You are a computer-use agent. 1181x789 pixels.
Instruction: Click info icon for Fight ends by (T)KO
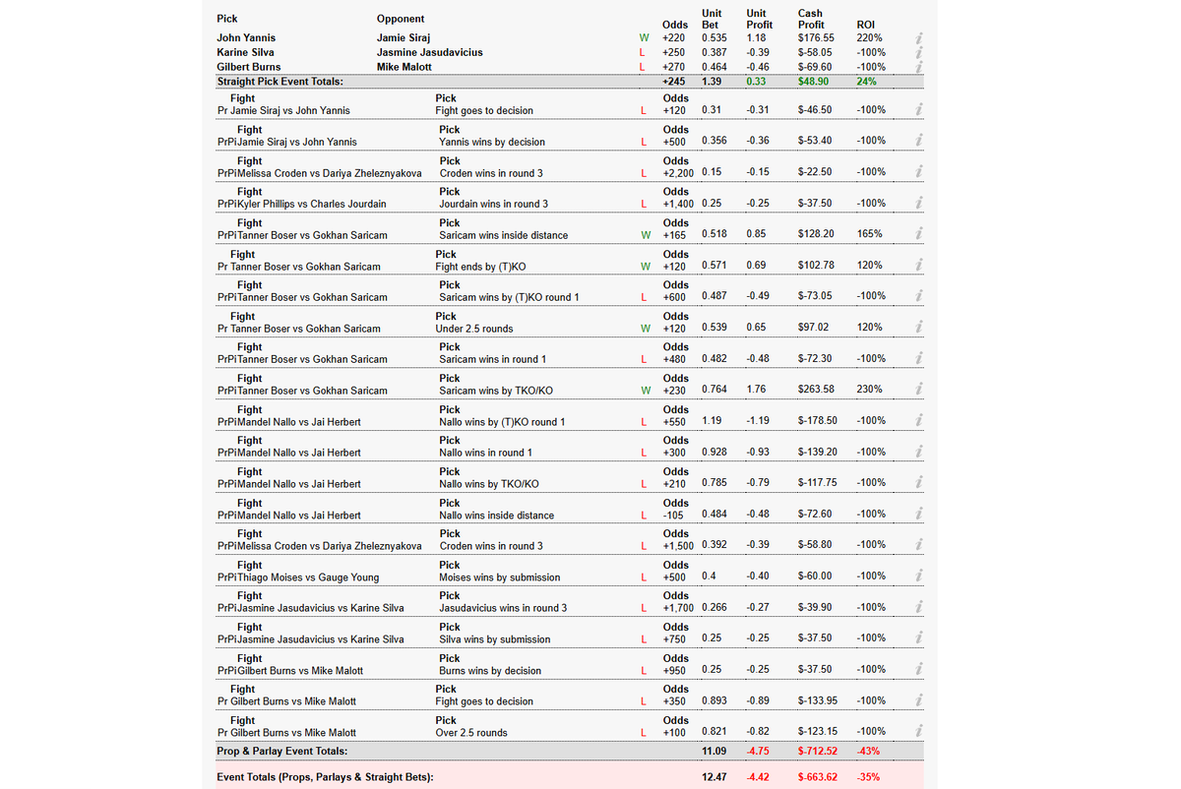917,266
